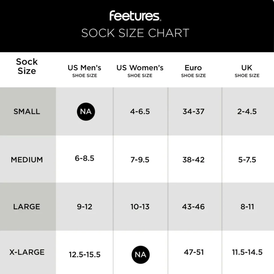Screen dimensions: 274x274
Task: Click the NA badge in X-Large row
Action: pos(141,255)
